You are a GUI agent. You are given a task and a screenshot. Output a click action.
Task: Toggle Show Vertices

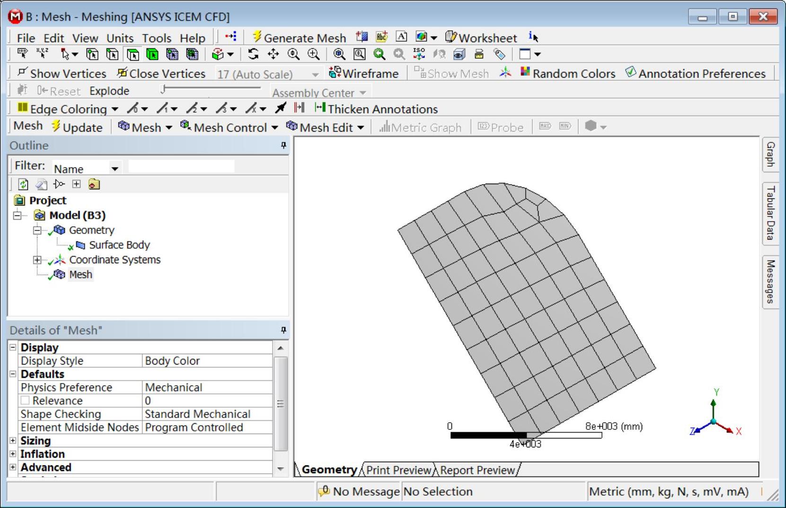[62, 73]
